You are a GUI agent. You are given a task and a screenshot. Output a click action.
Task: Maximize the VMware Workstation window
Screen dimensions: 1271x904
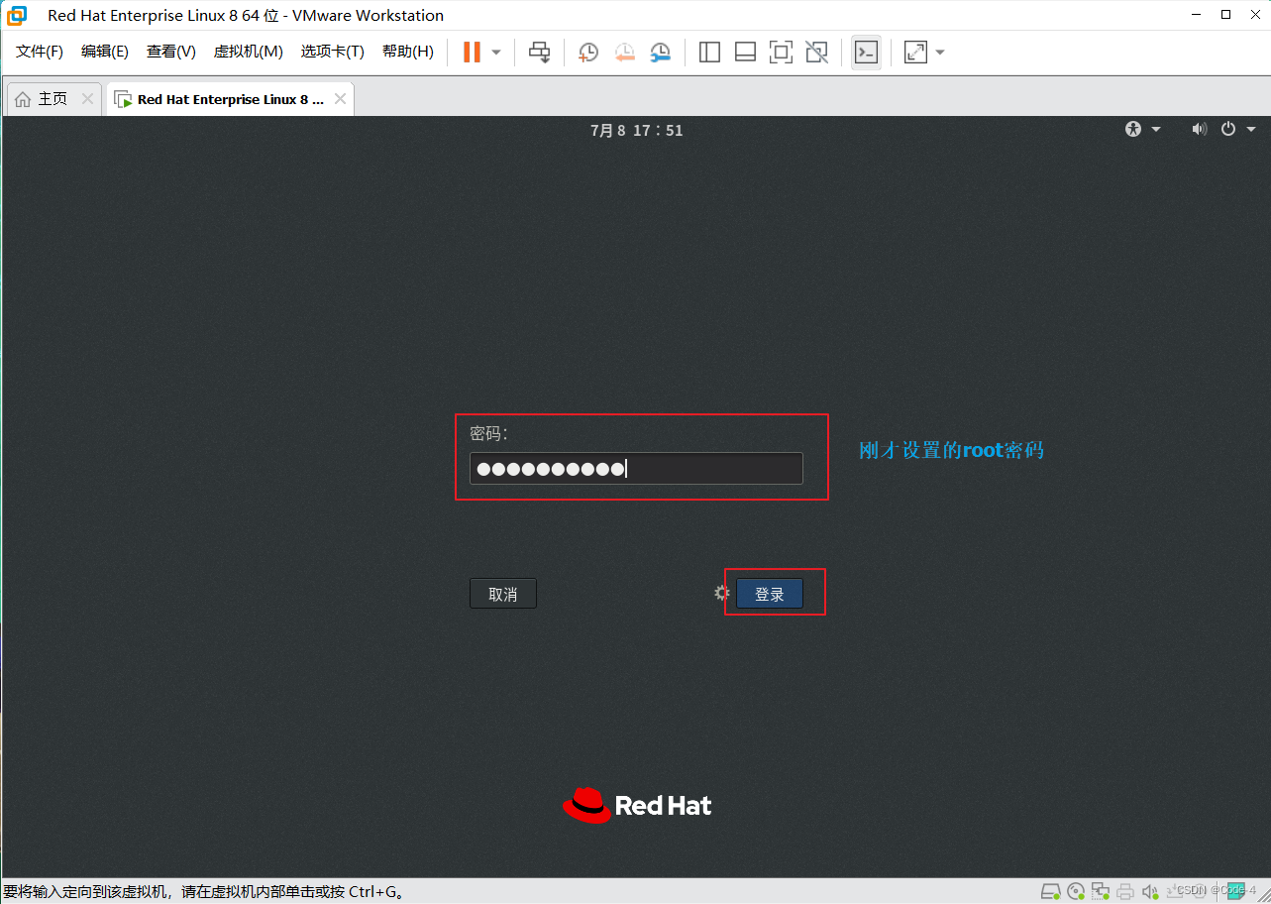[1225, 15]
